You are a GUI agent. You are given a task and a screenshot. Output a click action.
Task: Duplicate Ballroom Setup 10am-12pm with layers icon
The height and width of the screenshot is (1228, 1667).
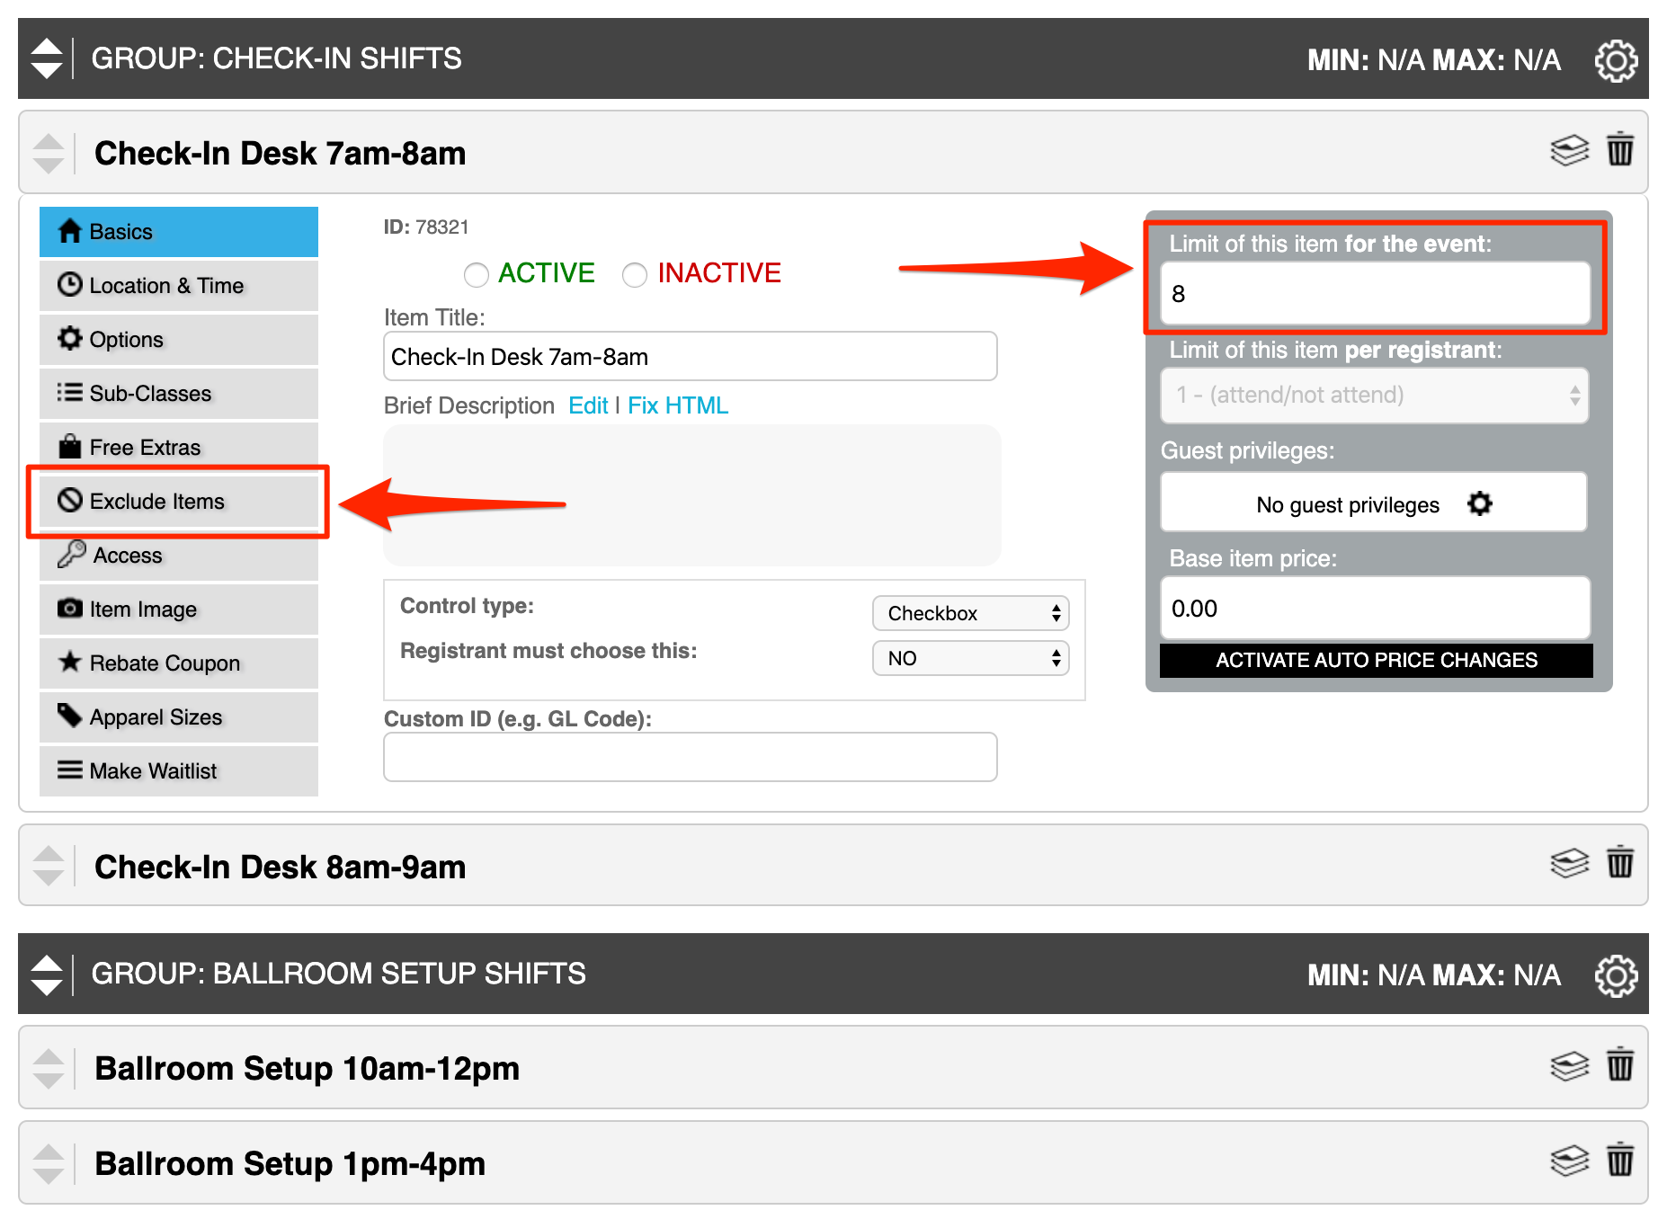click(x=1570, y=1066)
